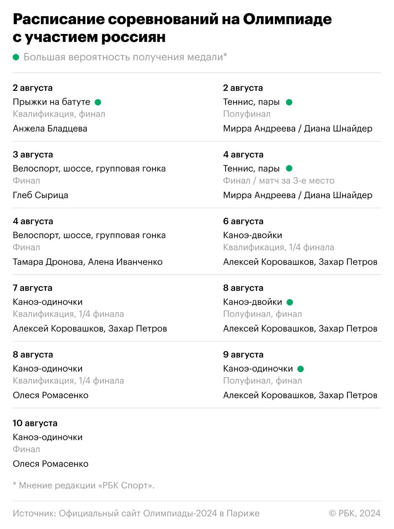The image size is (394, 529).
Task: Click the main headline about Olympic schedule
Action: pyautogui.click(x=172, y=28)
